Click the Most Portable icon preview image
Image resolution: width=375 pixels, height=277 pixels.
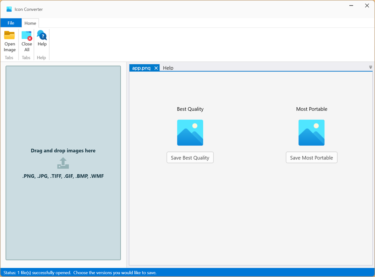pos(311,132)
